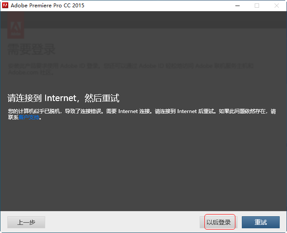Click the 上一步 back button

[x=26, y=222]
